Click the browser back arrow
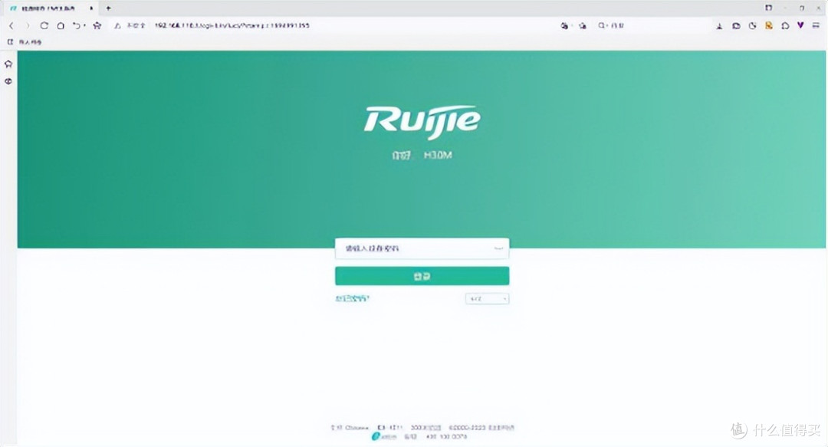Screen dimensions: 828x447 pos(11,25)
